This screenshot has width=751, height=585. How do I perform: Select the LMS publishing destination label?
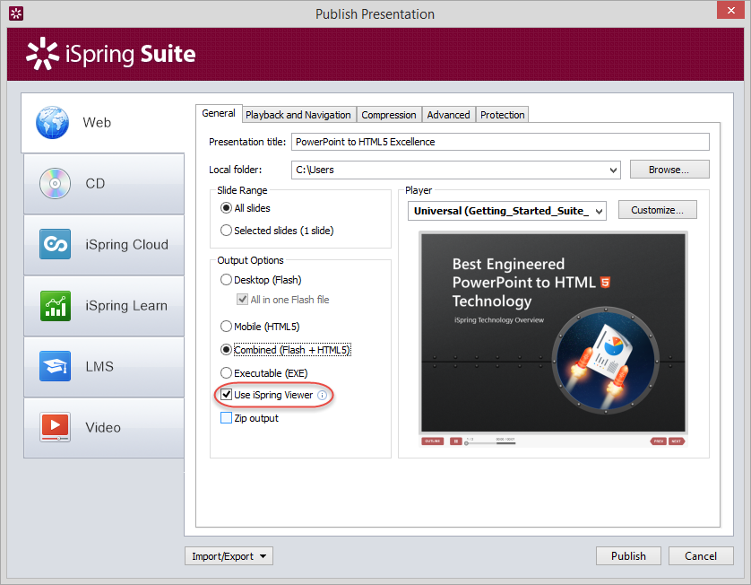point(99,367)
